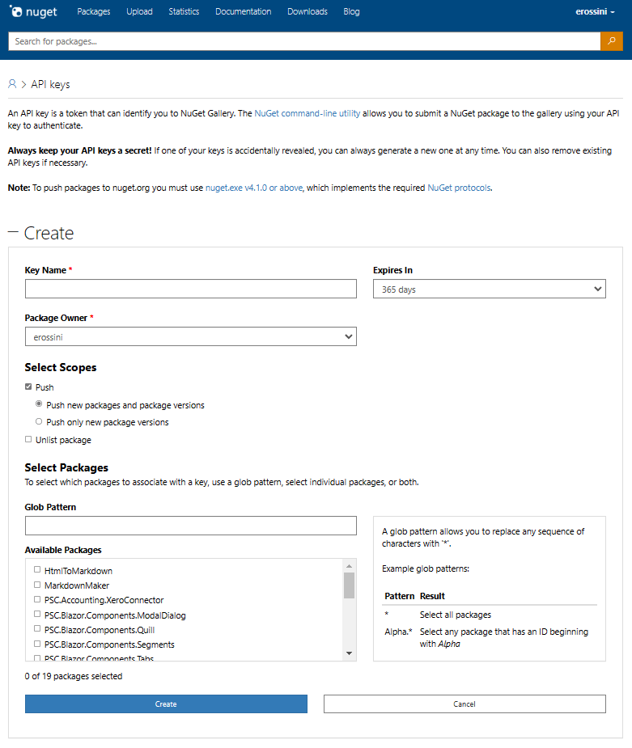This screenshot has width=632, height=748.
Task: Open the Package Owner dropdown
Action: tap(191, 336)
